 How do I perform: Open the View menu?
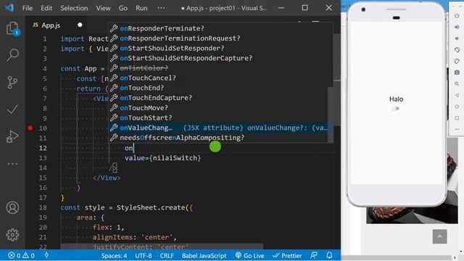coord(103,8)
